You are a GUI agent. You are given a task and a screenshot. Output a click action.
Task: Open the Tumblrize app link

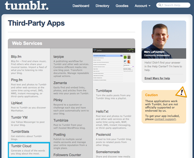(61, 120)
